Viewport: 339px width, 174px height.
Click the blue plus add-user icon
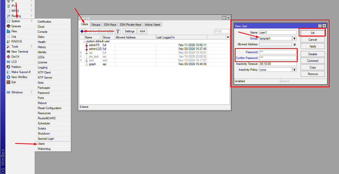pyautogui.click(x=82, y=31)
